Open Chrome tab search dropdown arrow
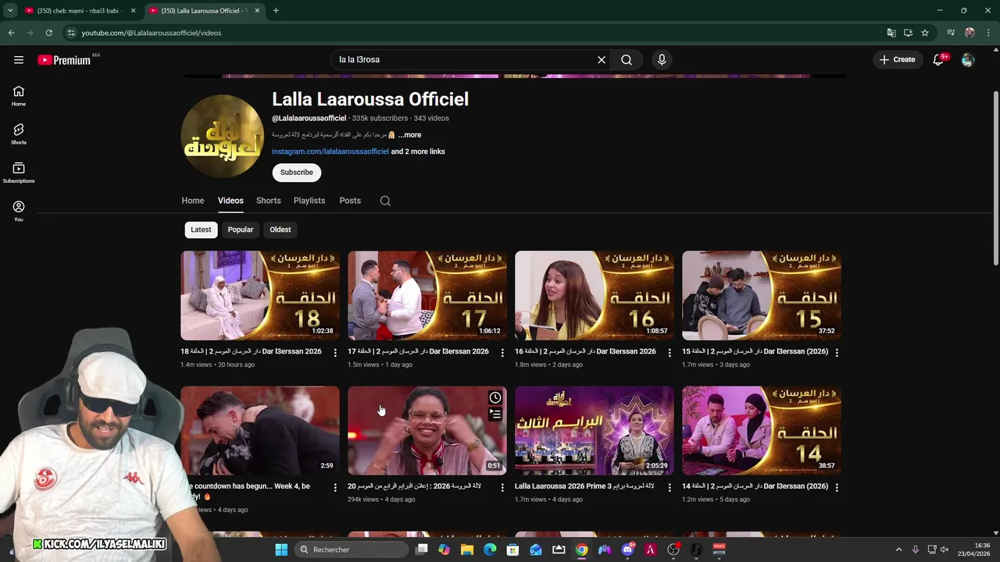Screen dimensions: 1000x562 pos(10,10)
